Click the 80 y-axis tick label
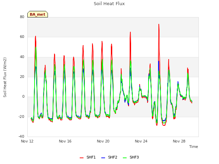 [x=22, y=17]
